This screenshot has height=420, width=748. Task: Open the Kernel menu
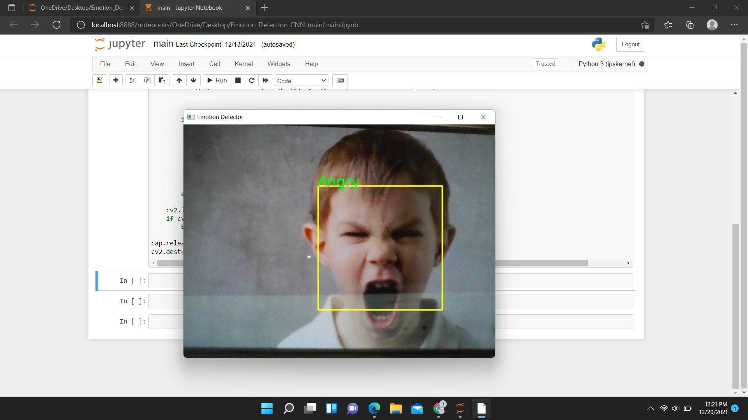click(244, 64)
